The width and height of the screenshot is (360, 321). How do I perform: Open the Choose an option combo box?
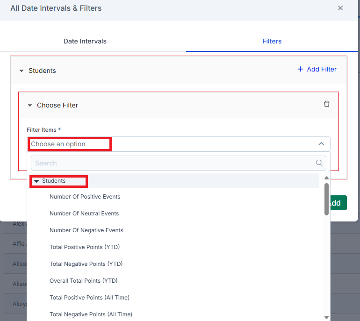click(x=179, y=144)
